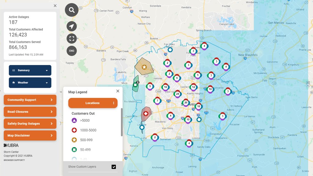Open the Locations options menu
The image size is (313, 176).
pyautogui.click(x=114, y=103)
